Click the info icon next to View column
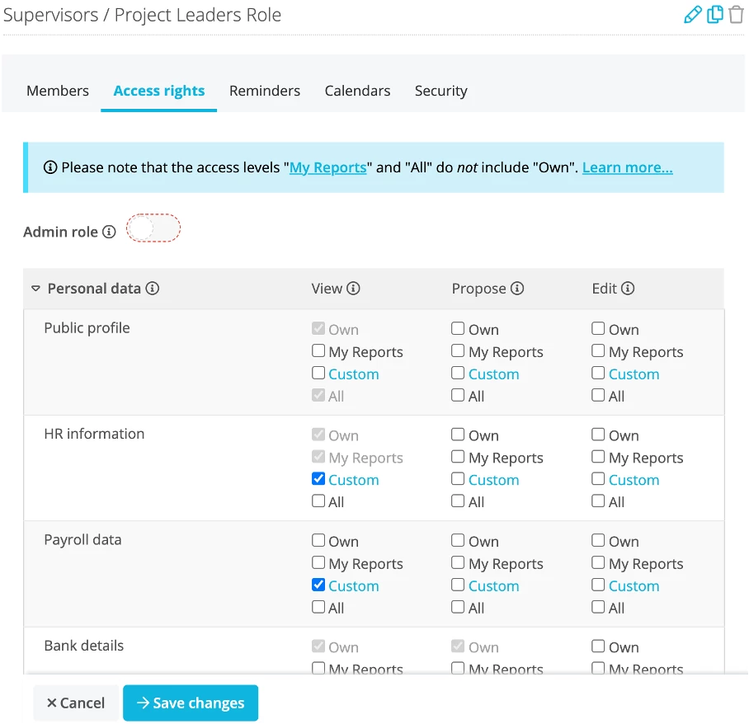Screen dimensions: 749x724 coord(353,288)
